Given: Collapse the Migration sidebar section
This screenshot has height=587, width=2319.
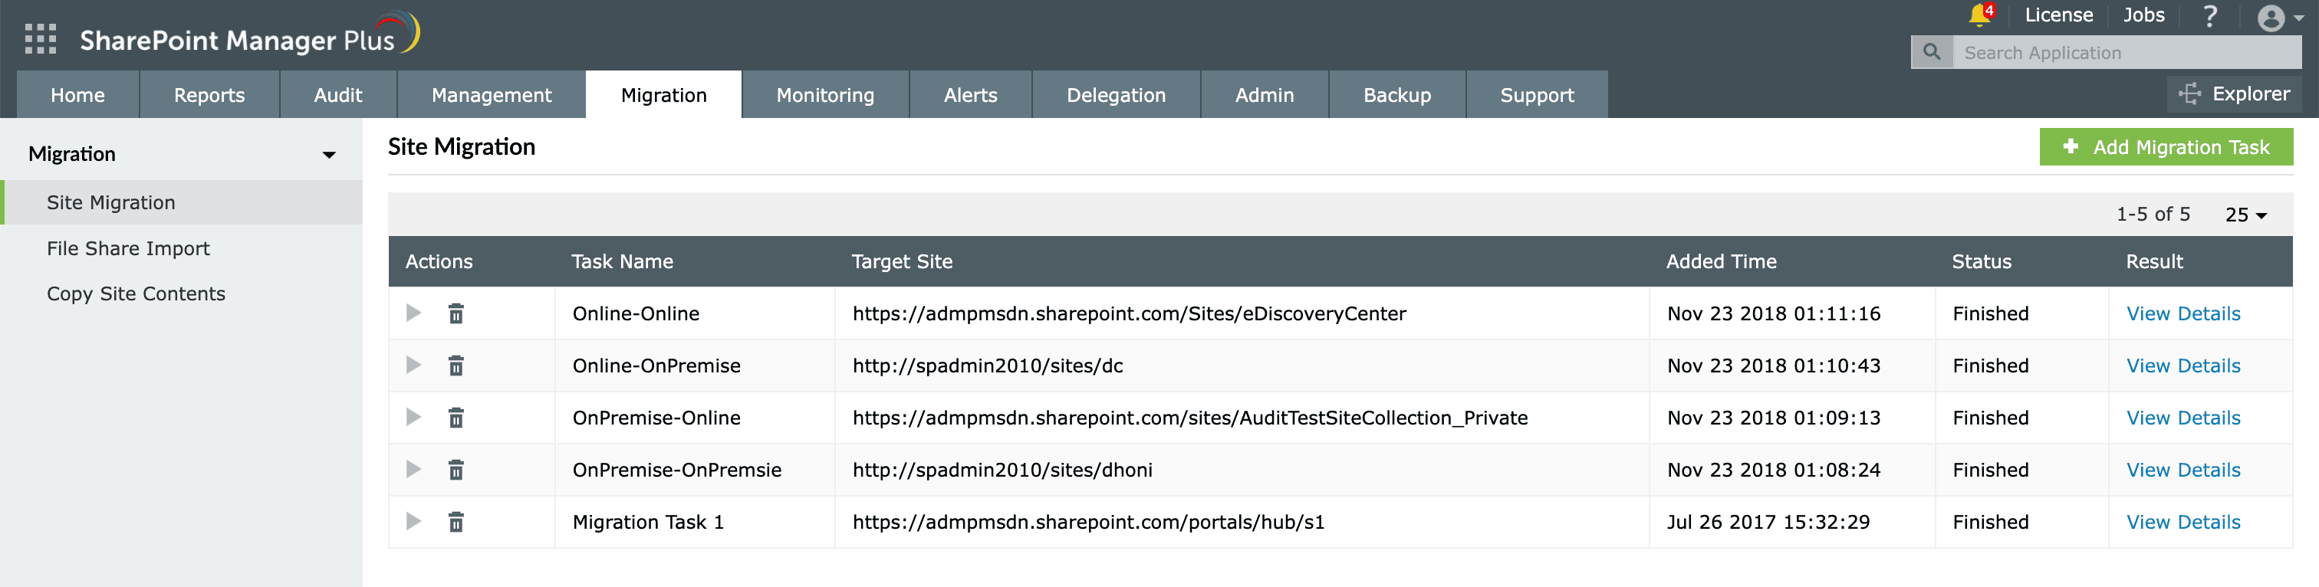Looking at the screenshot, I should tap(330, 155).
